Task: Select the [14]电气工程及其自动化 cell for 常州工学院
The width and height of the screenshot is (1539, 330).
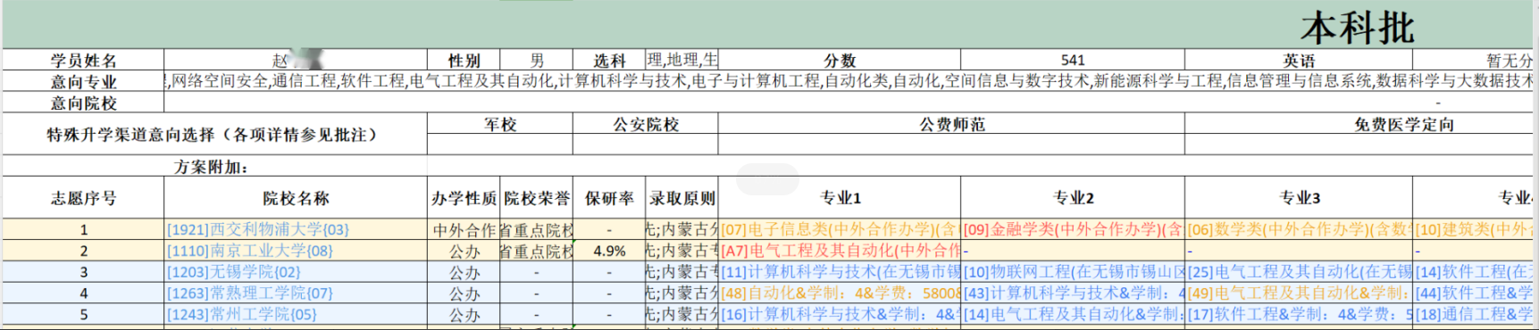Action: (x=1073, y=314)
